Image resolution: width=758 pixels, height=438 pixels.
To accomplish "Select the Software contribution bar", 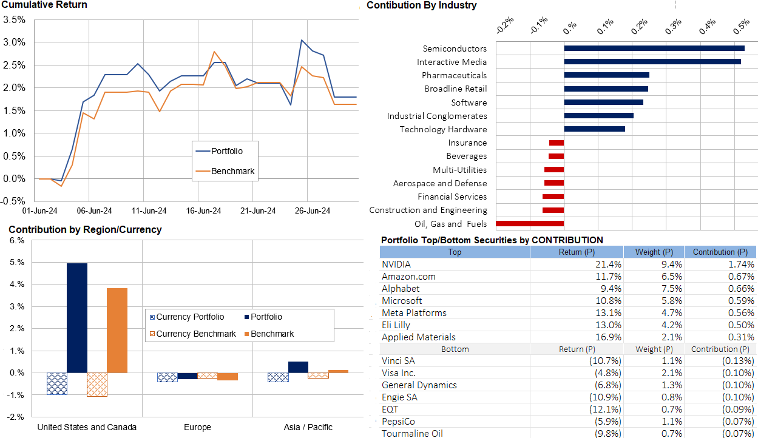I will (x=604, y=102).
